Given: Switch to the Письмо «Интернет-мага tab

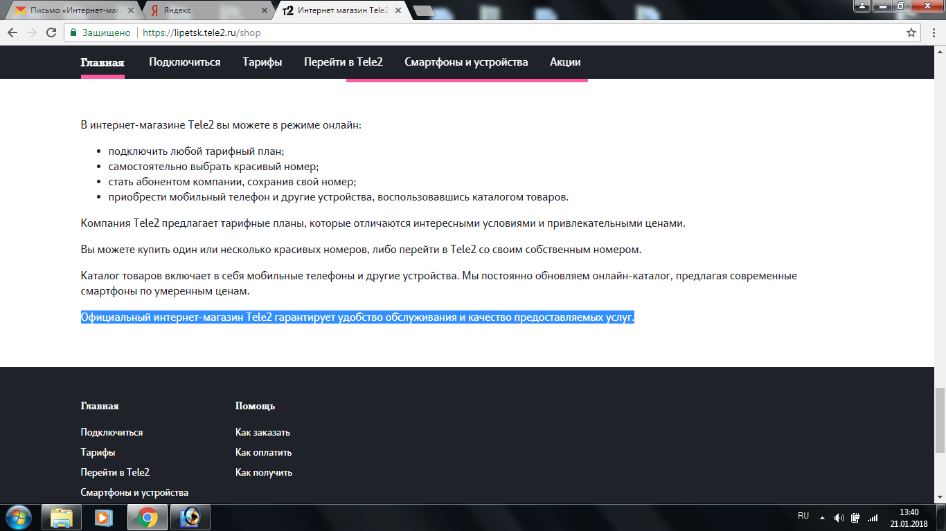Looking at the screenshot, I should point(73,10).
